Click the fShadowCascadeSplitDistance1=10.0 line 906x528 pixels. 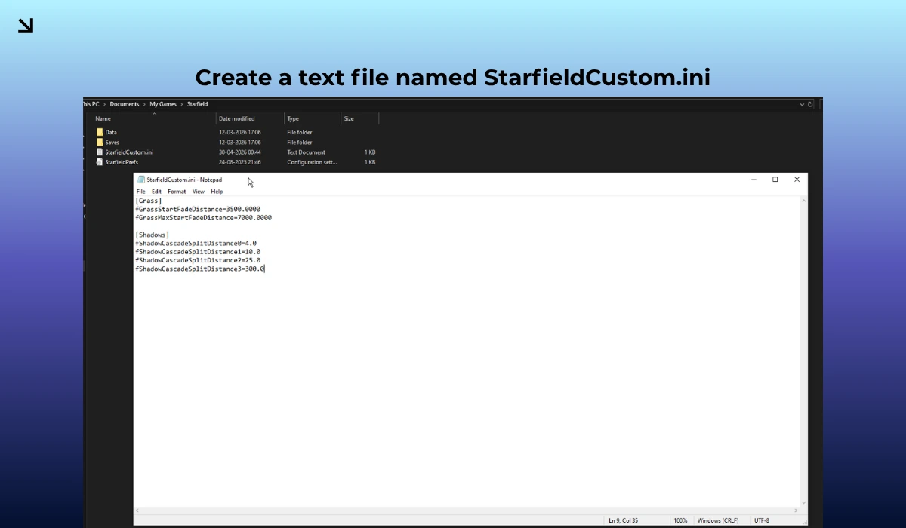[198, 251]
